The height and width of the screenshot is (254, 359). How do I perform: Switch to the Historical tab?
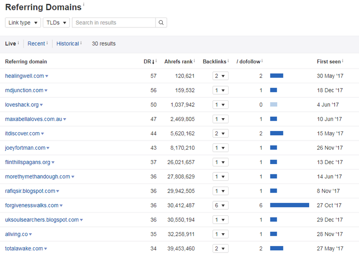(67, 44)
